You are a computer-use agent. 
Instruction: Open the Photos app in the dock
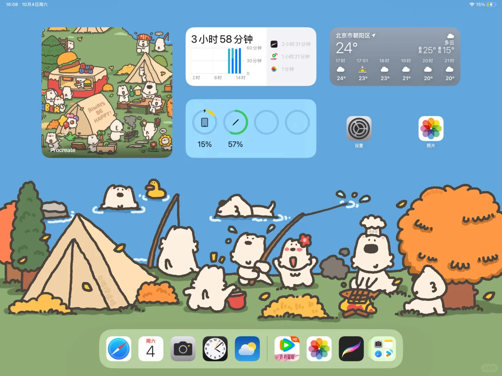(319, 349)
